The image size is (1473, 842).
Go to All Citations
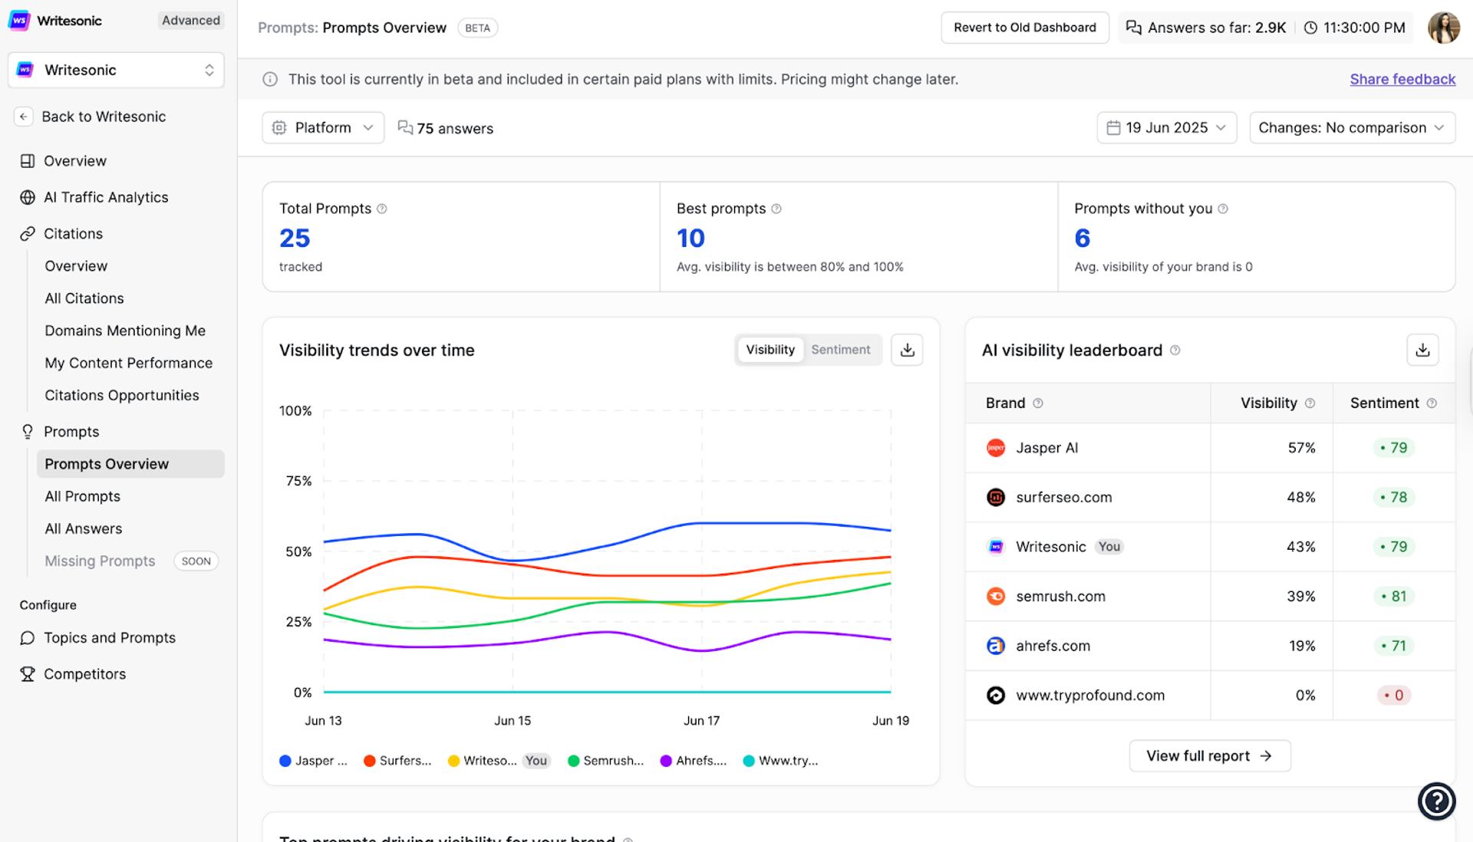pyautogui.click(x=84, y=298)
